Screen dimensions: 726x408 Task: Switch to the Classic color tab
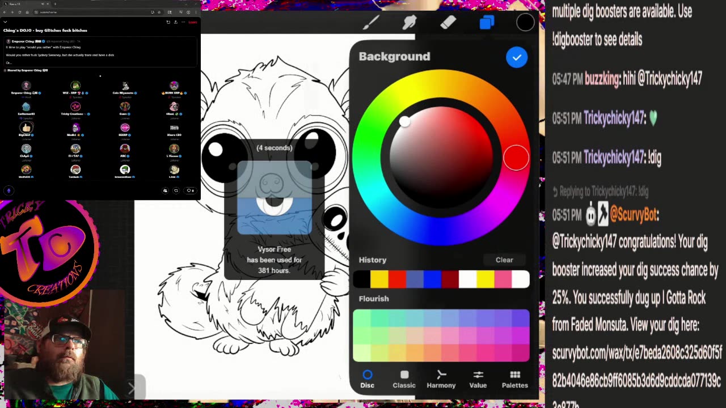404,379
